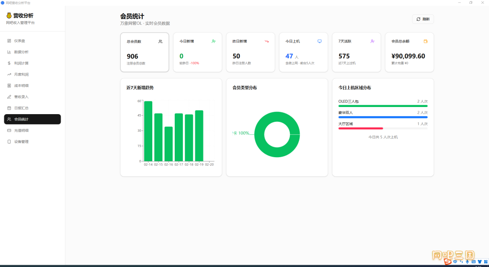Click the 刷新 refresh button
Screen dimensions: 489x267
423,19
